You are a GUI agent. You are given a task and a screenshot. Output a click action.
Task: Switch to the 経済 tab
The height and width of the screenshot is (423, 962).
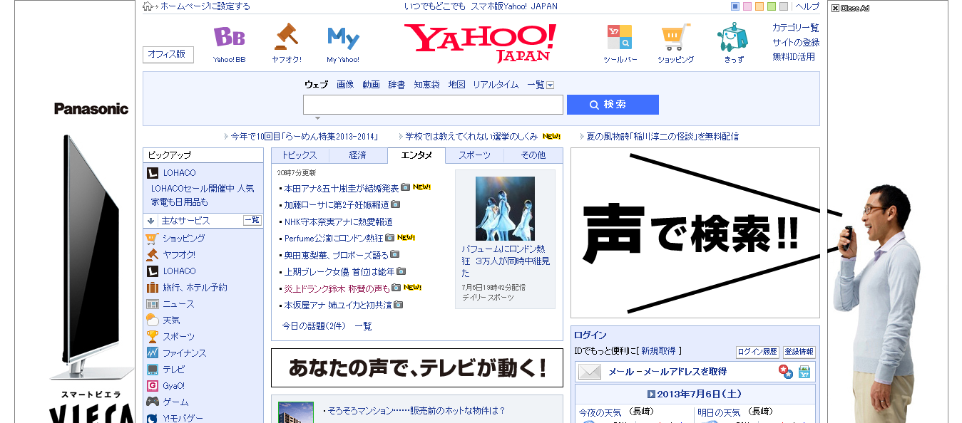pos(357,155)
